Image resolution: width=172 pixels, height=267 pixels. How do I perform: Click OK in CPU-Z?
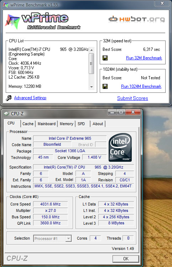pyautogui.click(x=126, y=259)
